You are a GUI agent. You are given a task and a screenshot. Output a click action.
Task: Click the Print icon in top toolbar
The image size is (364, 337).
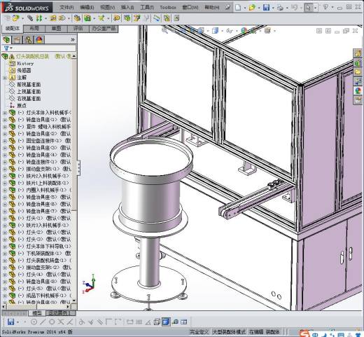[280, 8]
